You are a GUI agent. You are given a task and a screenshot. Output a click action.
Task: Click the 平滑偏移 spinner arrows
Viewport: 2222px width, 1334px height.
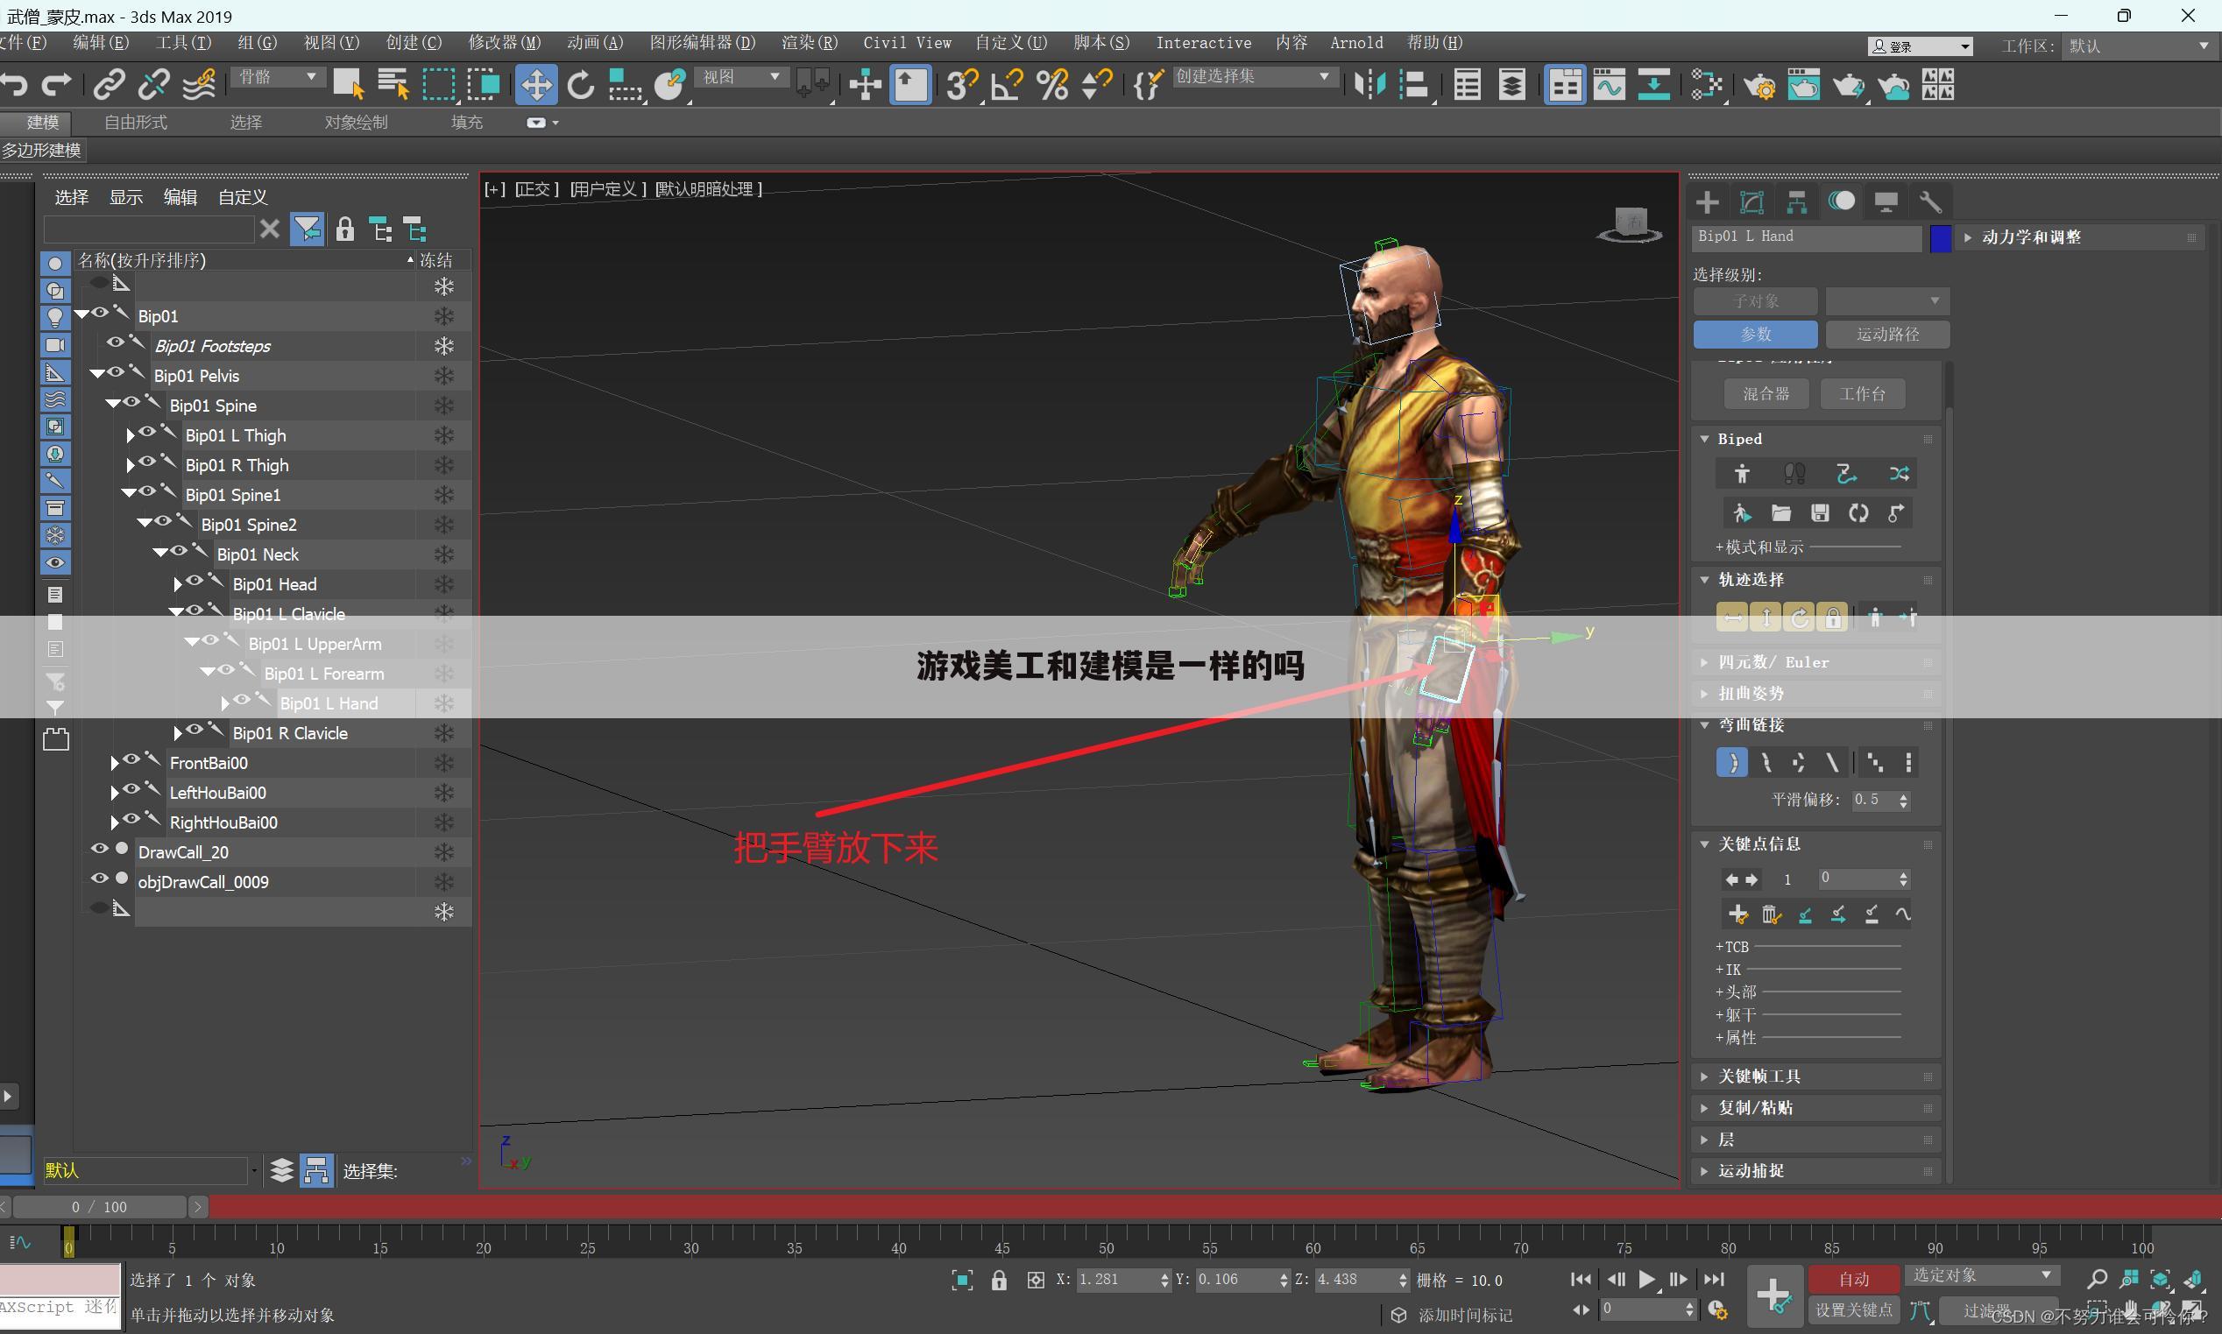(1903, 800)
